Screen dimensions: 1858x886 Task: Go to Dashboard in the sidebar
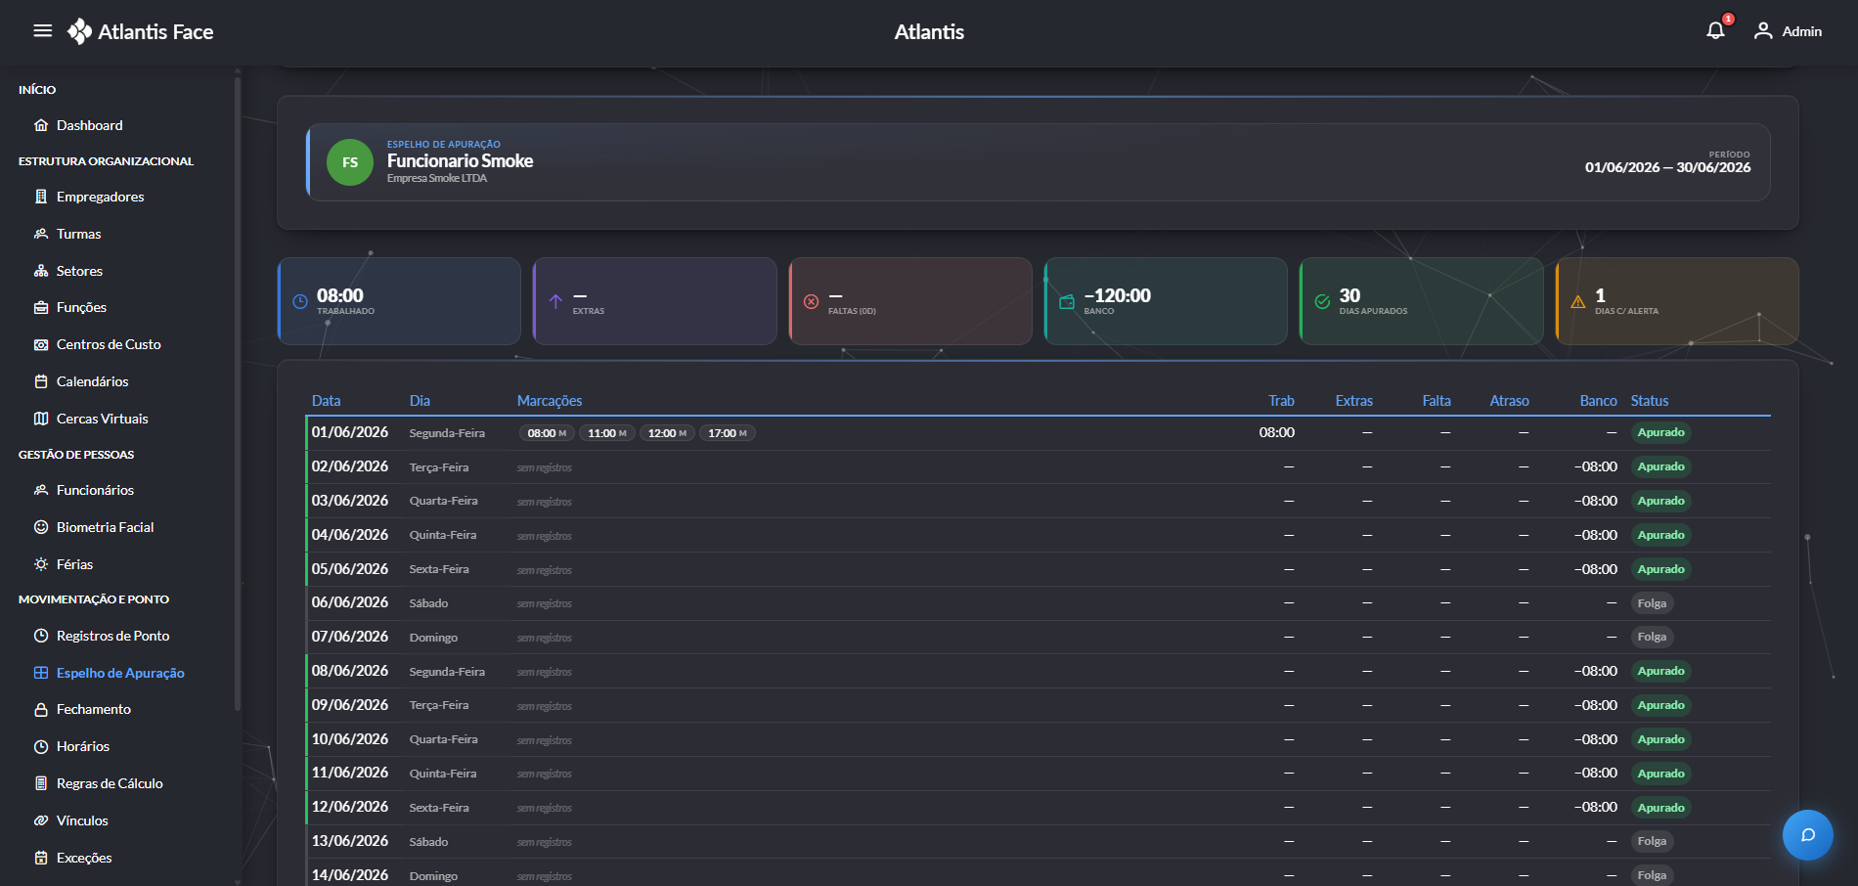click(x=90, y=125)
